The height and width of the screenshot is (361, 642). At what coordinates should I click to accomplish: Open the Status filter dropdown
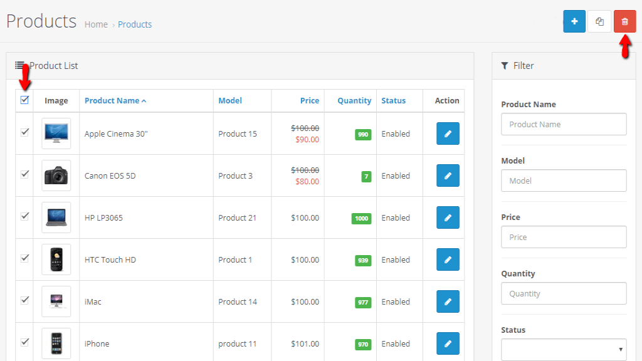click(x=562, y=350)
